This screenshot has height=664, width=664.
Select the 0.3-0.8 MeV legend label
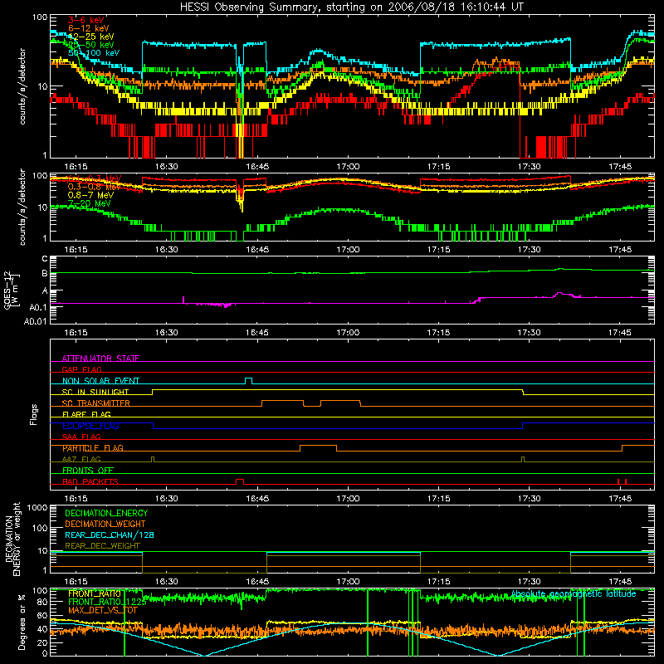[95, 187]
